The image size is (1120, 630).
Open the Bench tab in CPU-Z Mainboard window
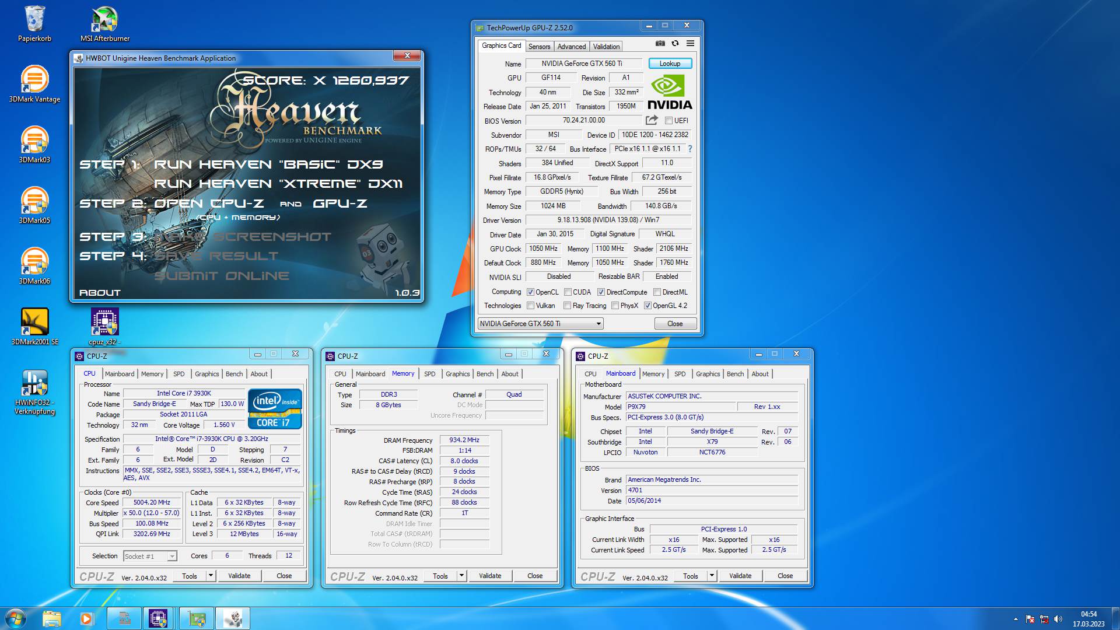735,374
